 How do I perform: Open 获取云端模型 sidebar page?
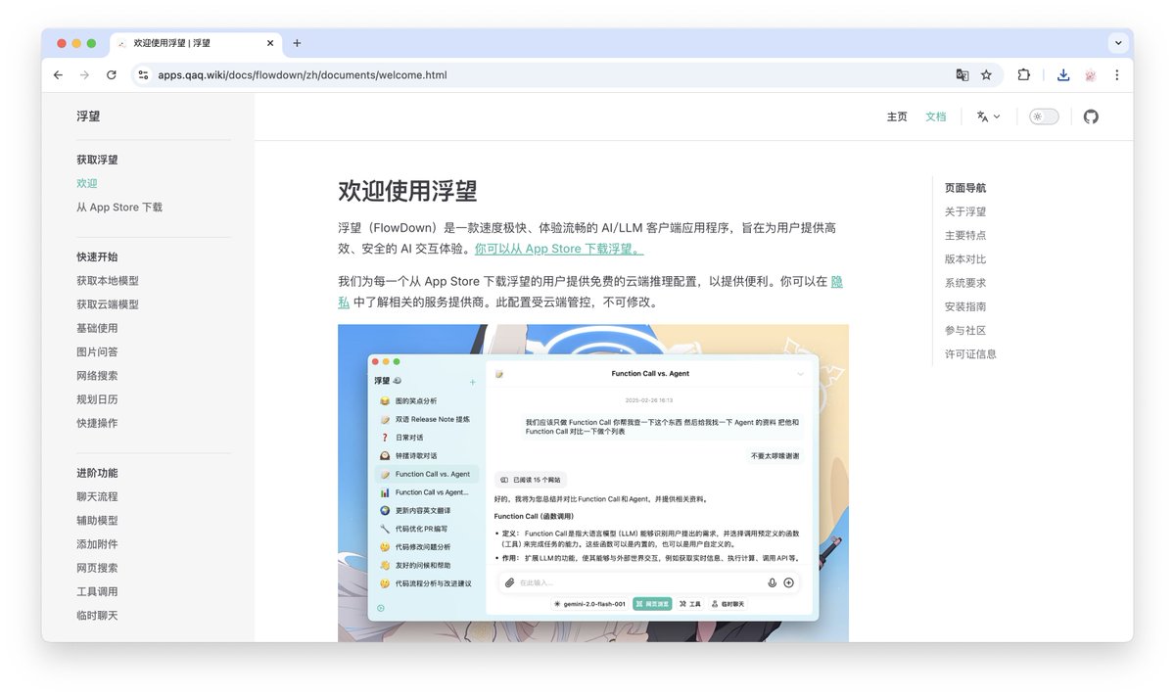tap(108, 304)
